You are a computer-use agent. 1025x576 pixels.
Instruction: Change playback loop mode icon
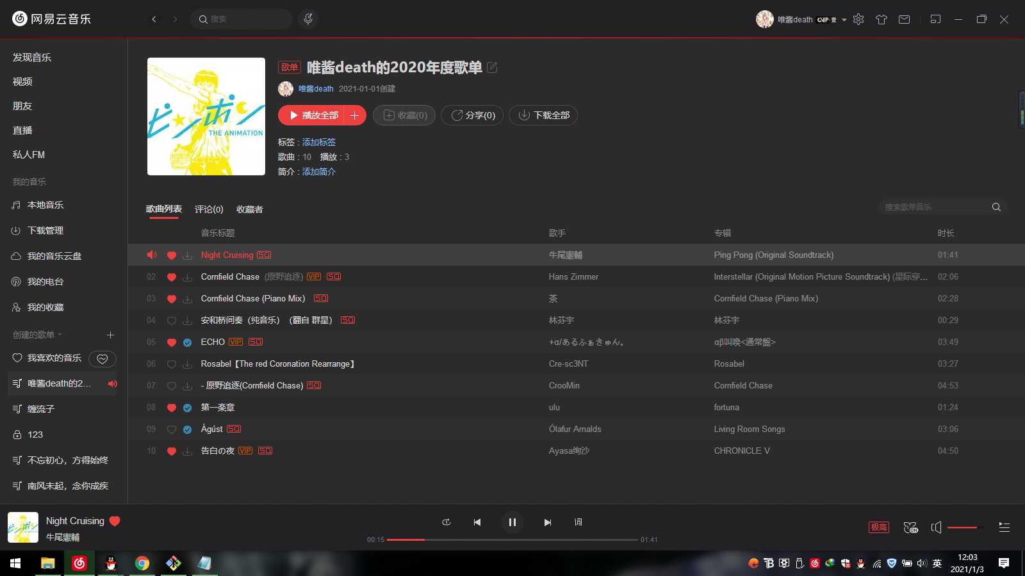click(447, 522)
